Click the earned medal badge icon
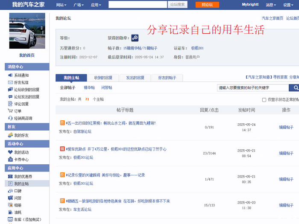Screen dimensions: 299x224 tap(135, 38)
